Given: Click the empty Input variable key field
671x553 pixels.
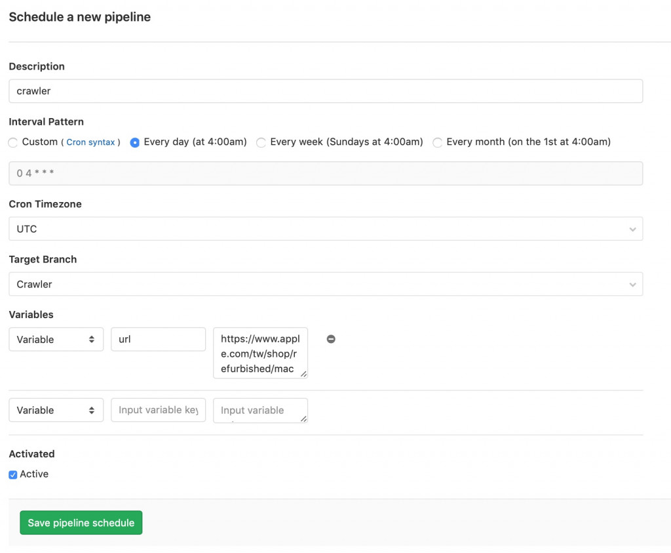Looking at the screenshot, I should coord(158,410).
